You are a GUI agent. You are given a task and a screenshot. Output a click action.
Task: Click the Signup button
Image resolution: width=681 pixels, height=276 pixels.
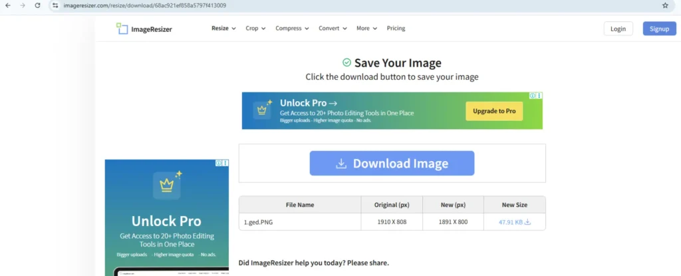pos(659,29)
